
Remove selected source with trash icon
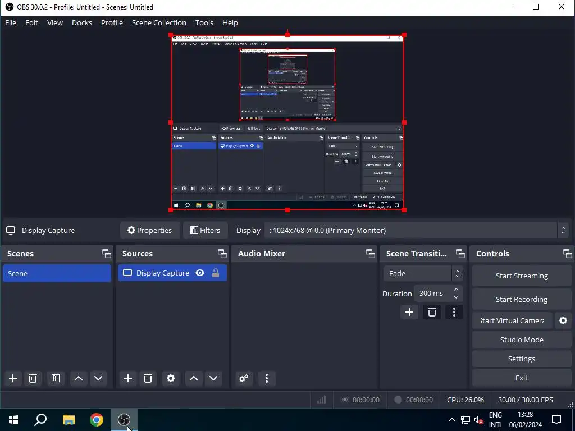148,378
